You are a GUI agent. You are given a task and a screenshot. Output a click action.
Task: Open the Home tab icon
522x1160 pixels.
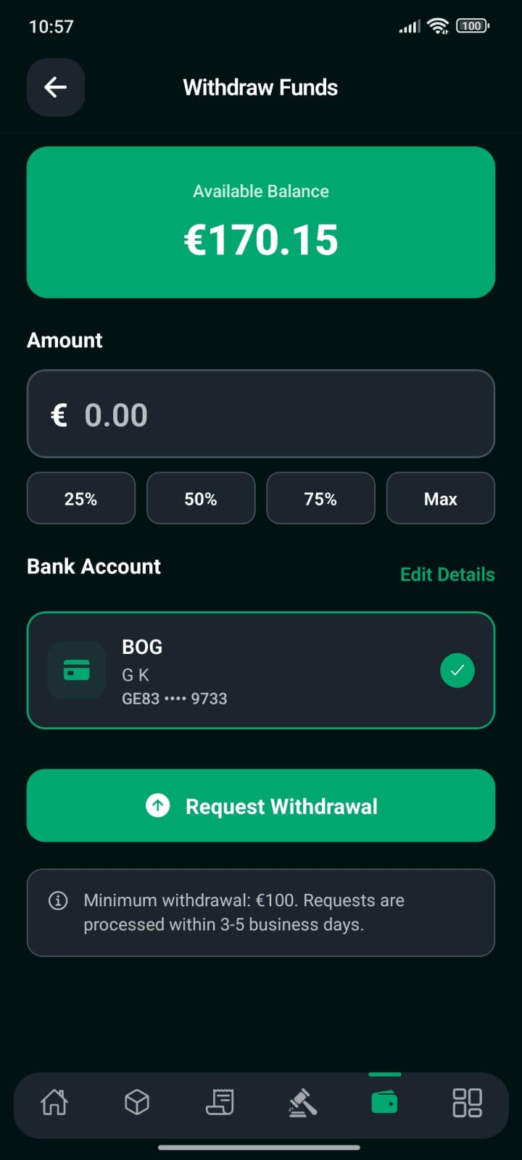pos(54,1103)
